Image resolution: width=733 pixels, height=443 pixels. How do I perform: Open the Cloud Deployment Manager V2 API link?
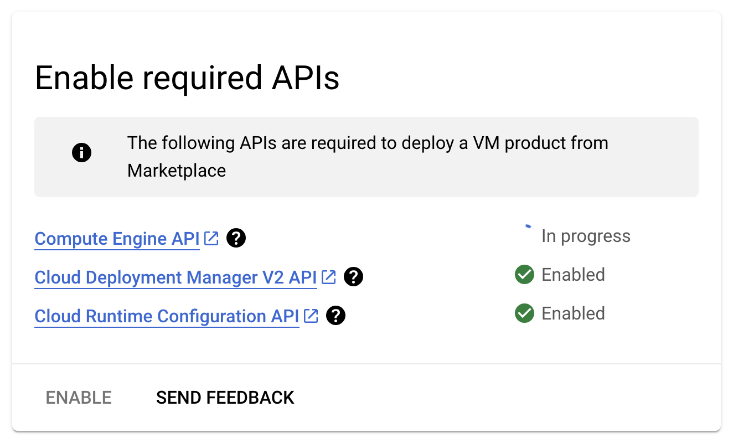tap(174, 277)
